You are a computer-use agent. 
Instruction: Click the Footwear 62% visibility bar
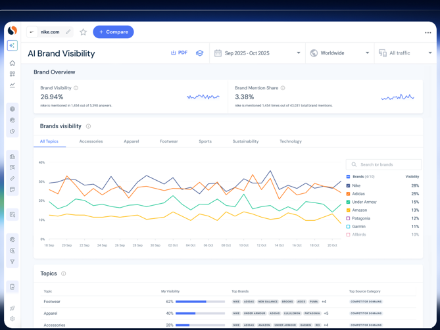[200, 302]
